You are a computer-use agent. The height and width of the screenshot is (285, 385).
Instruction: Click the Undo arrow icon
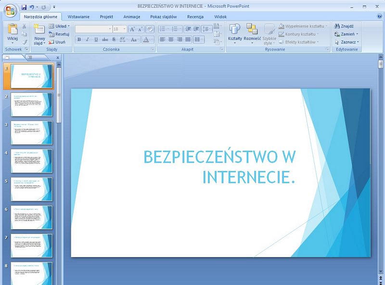click(31, 7)
